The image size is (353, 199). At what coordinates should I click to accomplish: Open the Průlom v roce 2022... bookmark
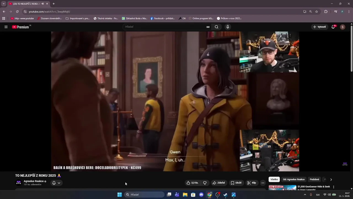[x=229, y=19]
